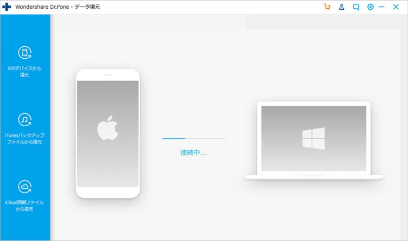The height and width of the screenshot is (241, 408).
Task: Open iCloud同期ファイルから復元 label
Action: click(x=24, y=206)
